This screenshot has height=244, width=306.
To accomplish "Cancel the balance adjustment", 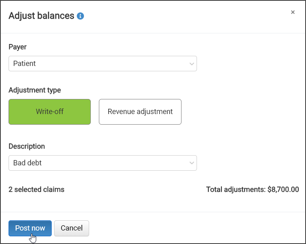I will [x=72, y=228].
